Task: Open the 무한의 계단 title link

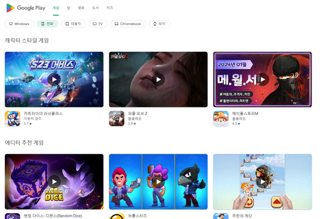Action: 242,216
